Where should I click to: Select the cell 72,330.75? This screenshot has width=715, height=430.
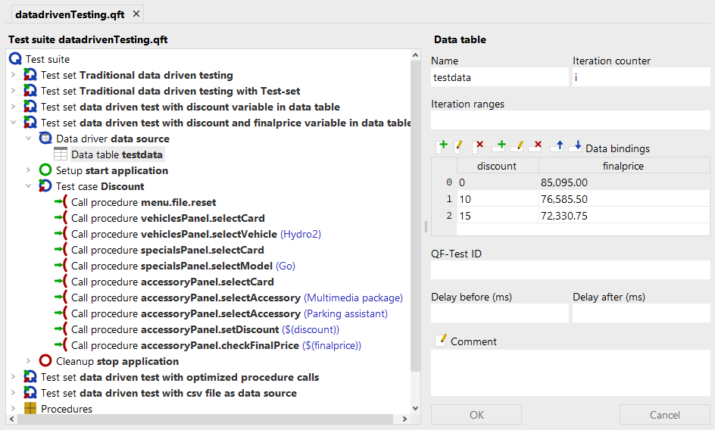coord(624,215)
